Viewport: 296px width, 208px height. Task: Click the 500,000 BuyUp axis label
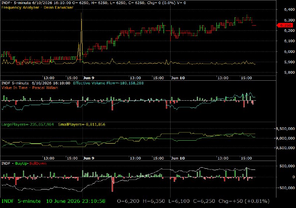point(287,166)
